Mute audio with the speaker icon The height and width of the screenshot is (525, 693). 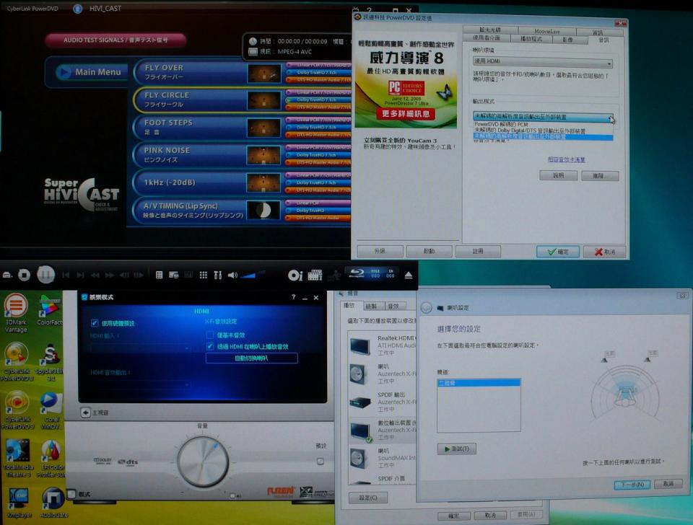point(232,275)
